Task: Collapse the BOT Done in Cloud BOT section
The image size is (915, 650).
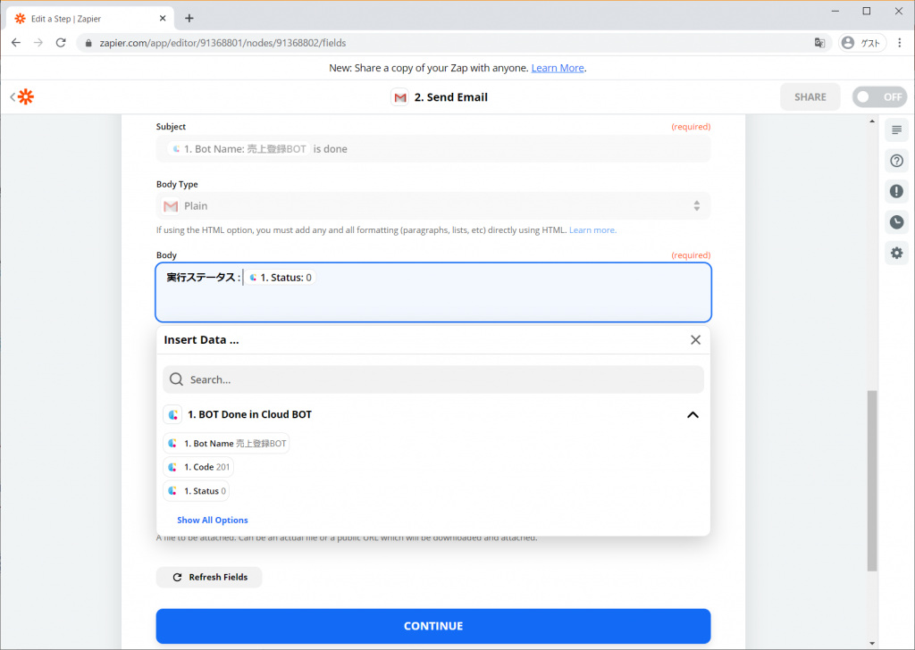Action: 693,414
